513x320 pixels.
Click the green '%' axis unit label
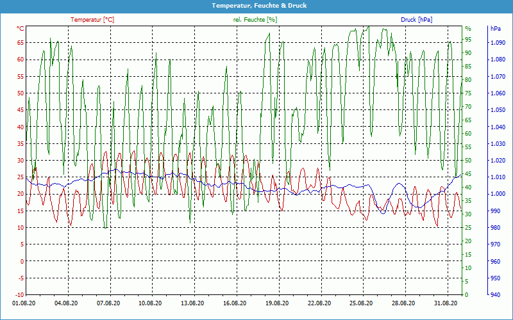(x=468, y=29)
